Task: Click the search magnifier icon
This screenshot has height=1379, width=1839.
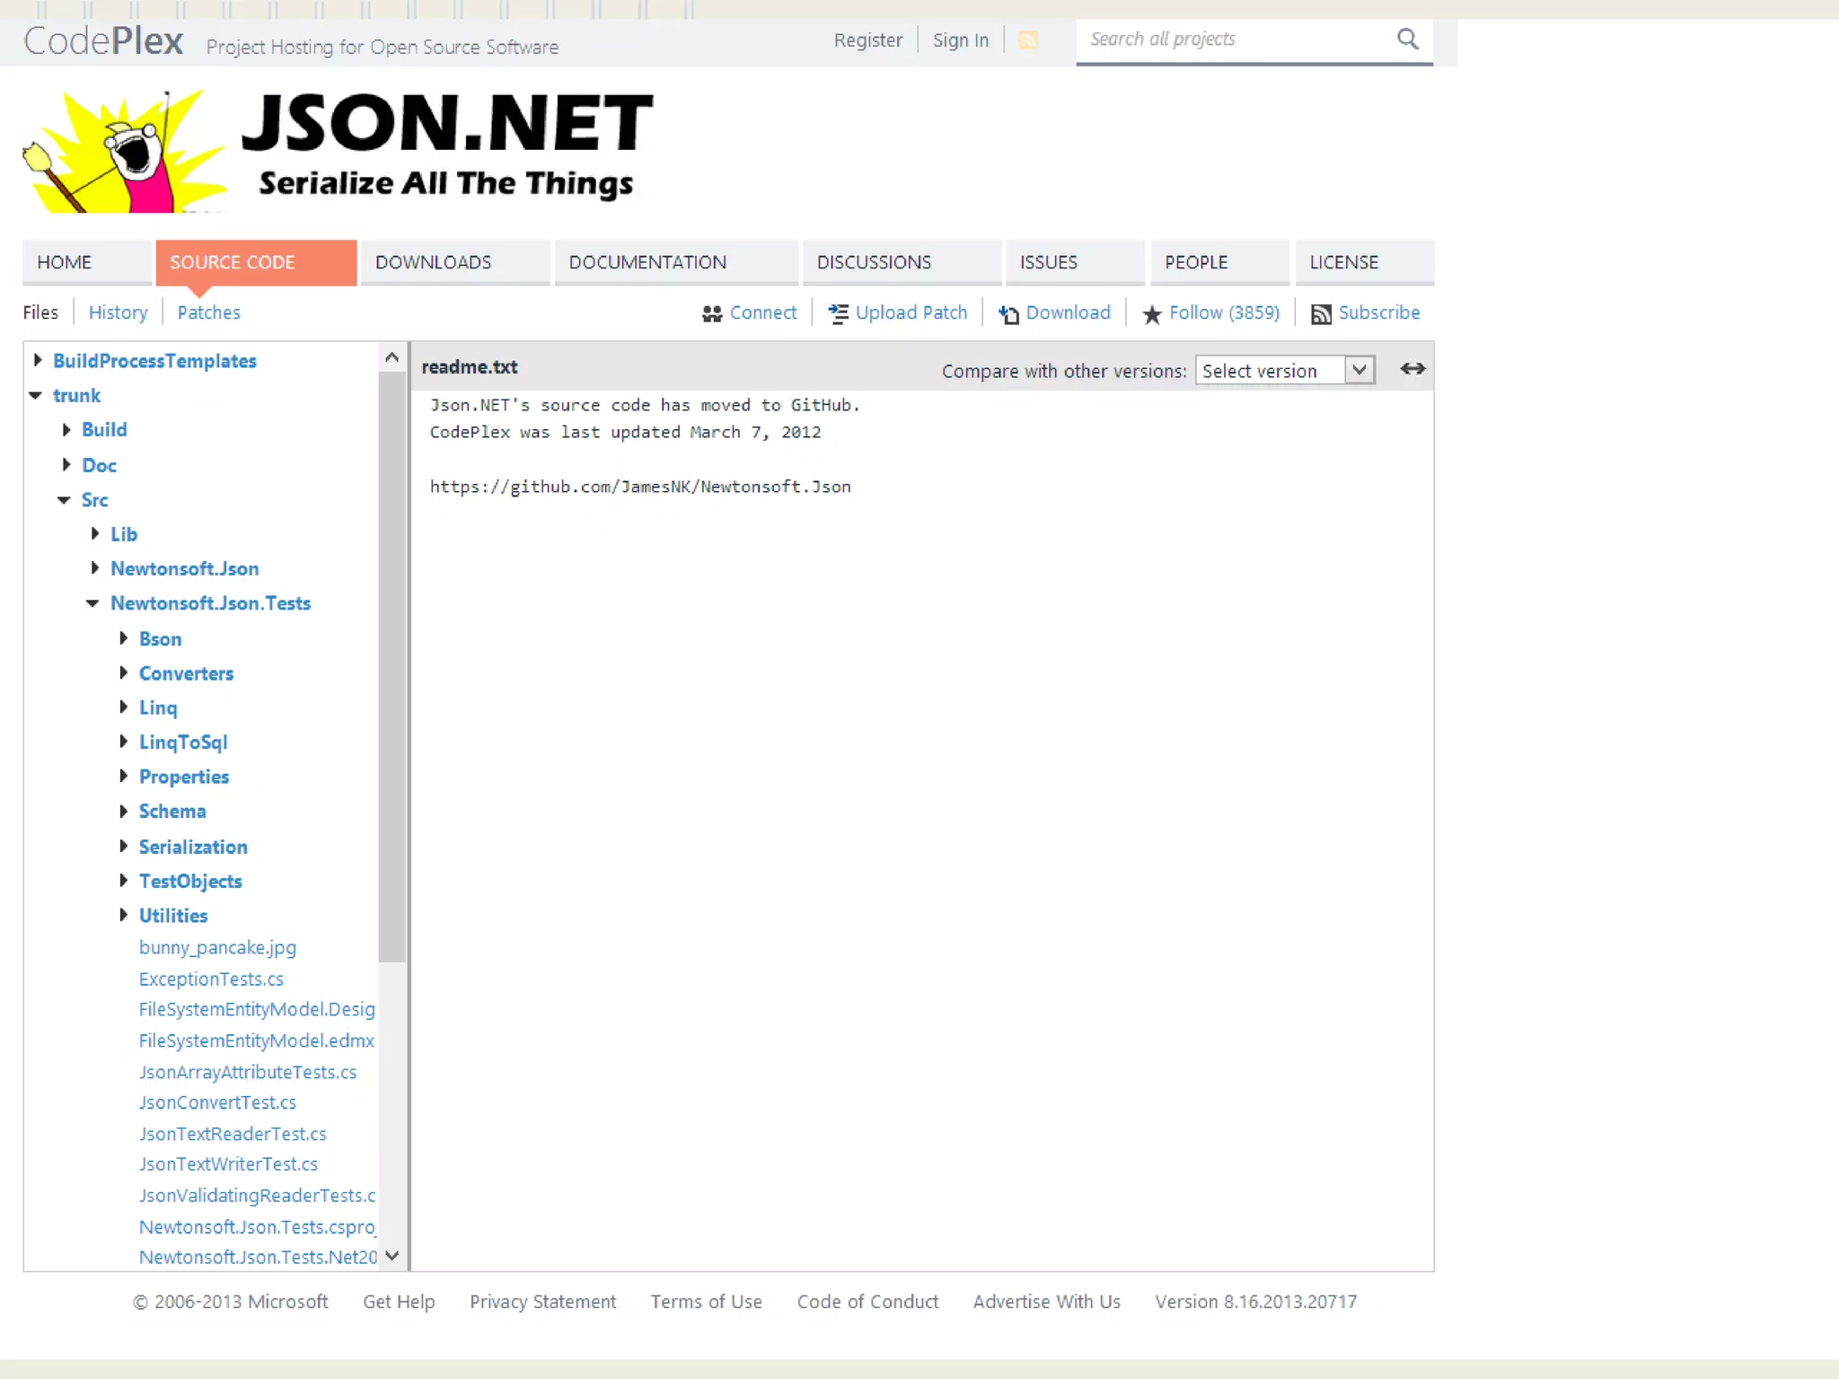Action: pyautogui.click(x=1407, y=40)
